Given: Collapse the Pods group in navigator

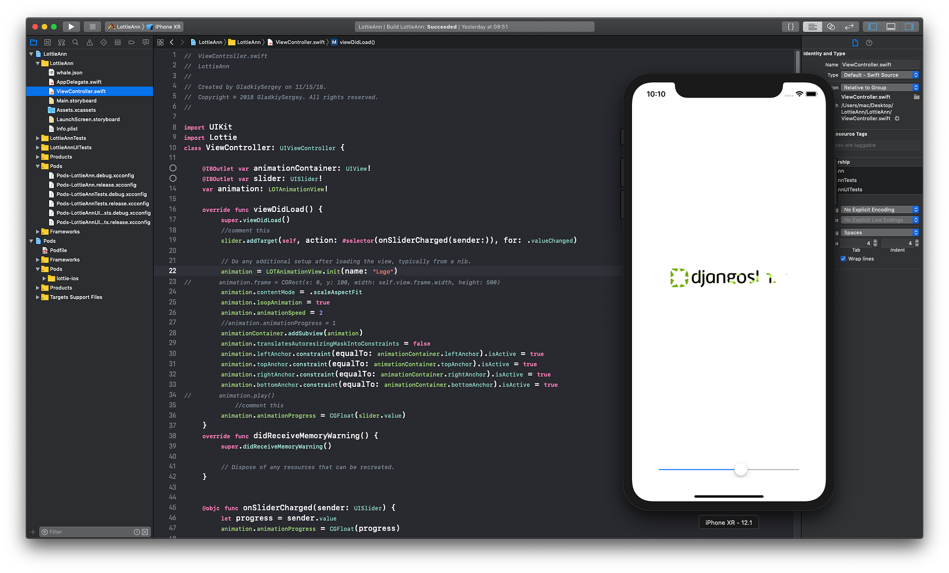Looking at the screenshot, I should tap(37, 166).
